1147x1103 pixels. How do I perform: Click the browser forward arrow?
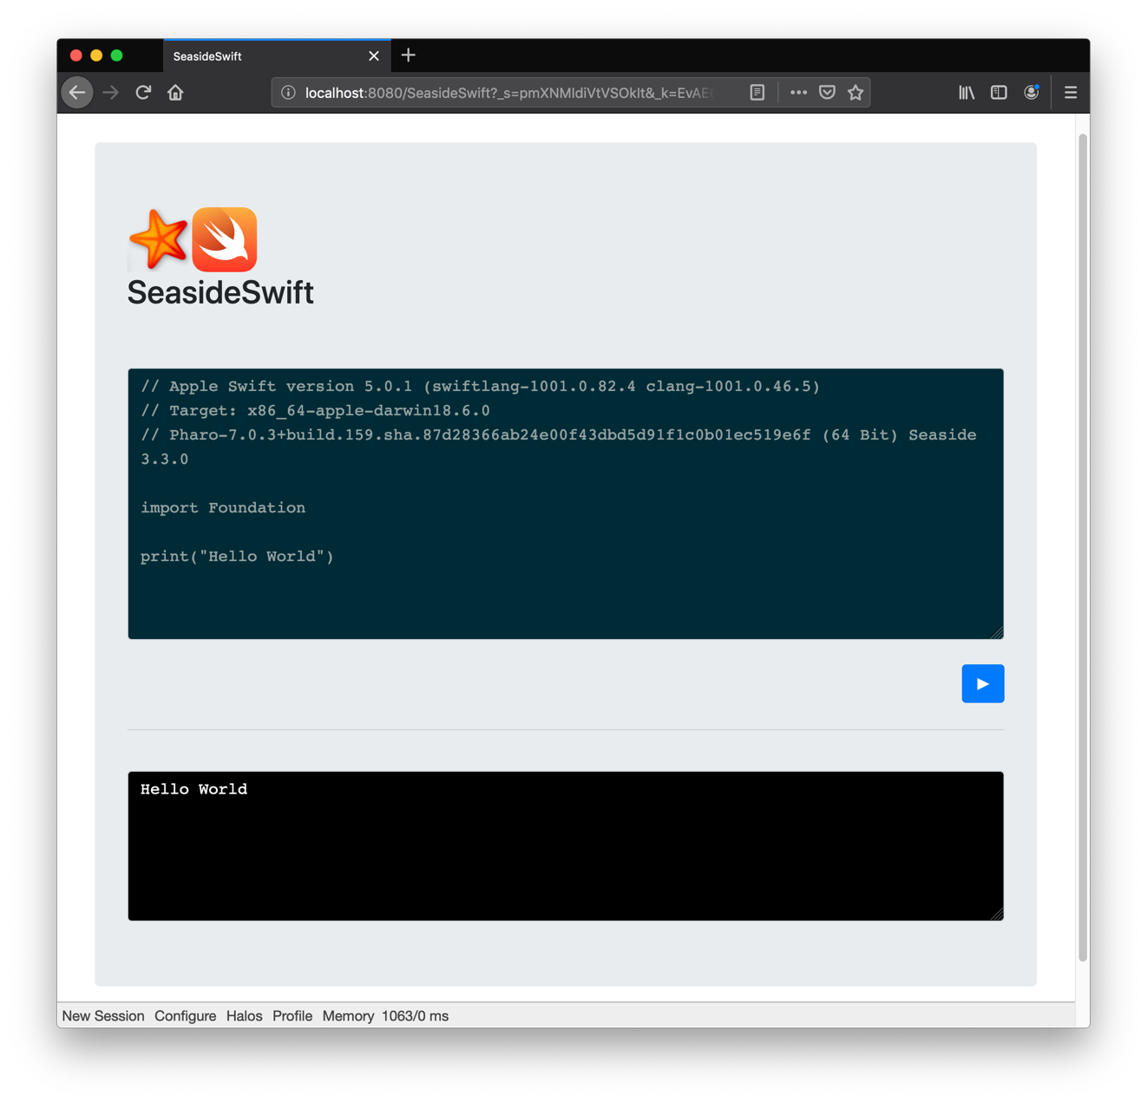[x=110, y=93]
